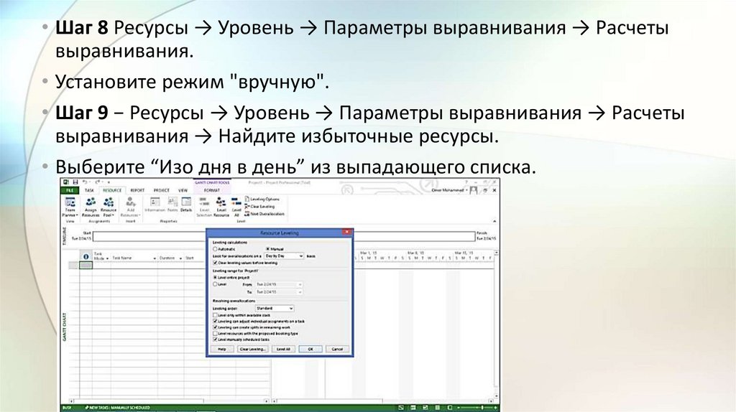Switch to the REPORT ribbon tab
This screenshot has height=412, width=736.
pyautogui.click(x=137, y=190)
